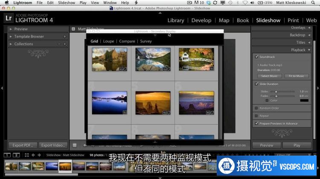320x179 pixels.
Task: Remove collection using the Collections minus icon
Action: point(59,44)
